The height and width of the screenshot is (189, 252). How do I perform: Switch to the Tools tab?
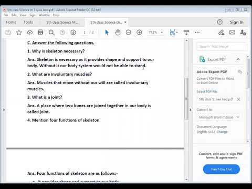click(x=28, y=22)
